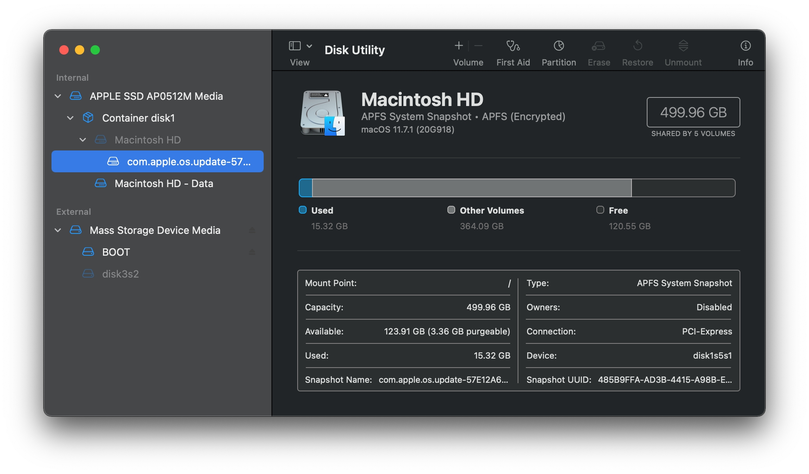The width and height of the screenshot is (809, 474).
Task: Open the View sidebar options icon
Action: [295, 46]
